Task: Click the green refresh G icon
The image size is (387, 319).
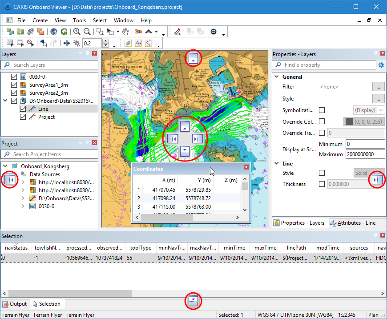Action: click(64, 32)
